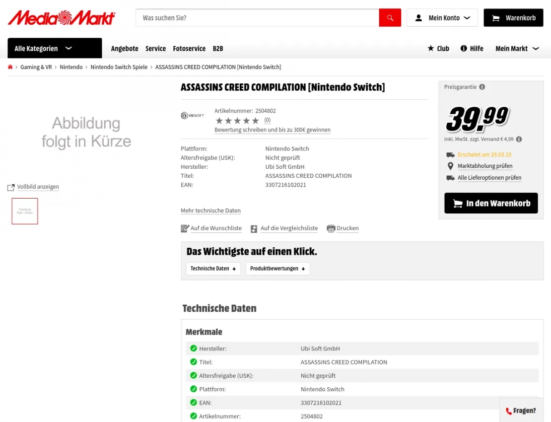Click the Preisgarantie info icon
Image resolution: width=551 pixels, height=422 pixels.
pos(482,87)
